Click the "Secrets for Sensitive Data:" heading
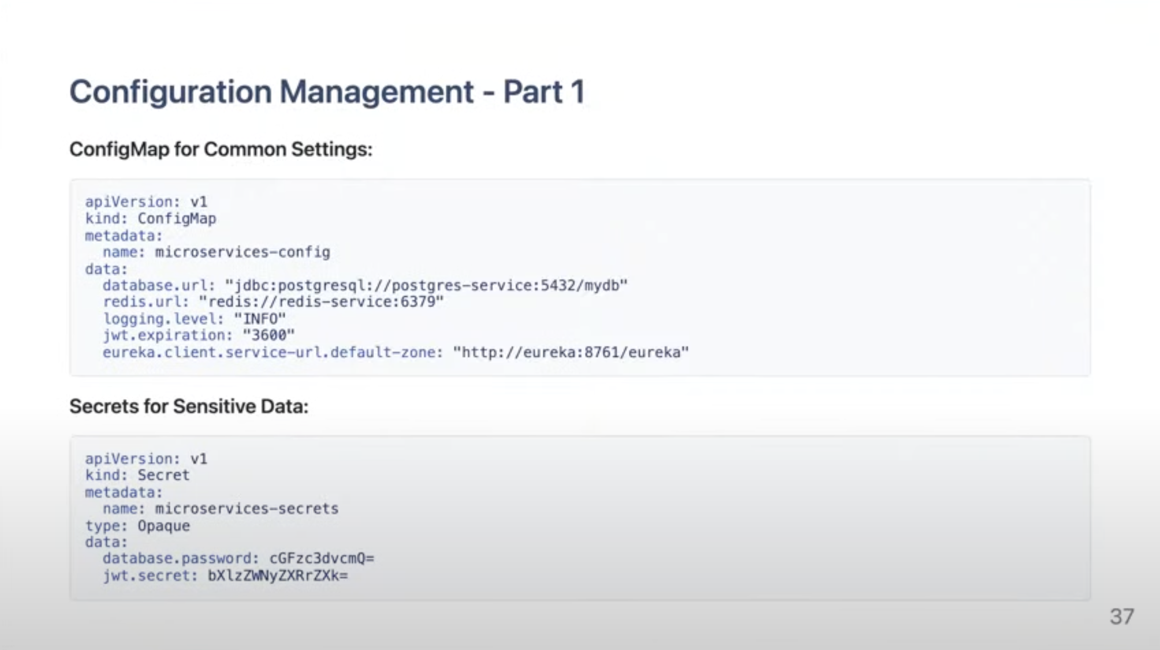This screenshot has width=1160, height=650. [x=189, y=406]
